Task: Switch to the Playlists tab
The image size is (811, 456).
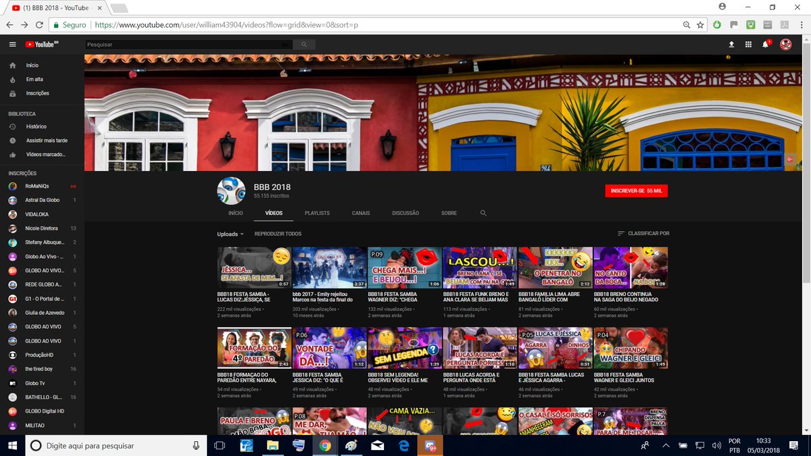Action: click(x=317, y=213)
